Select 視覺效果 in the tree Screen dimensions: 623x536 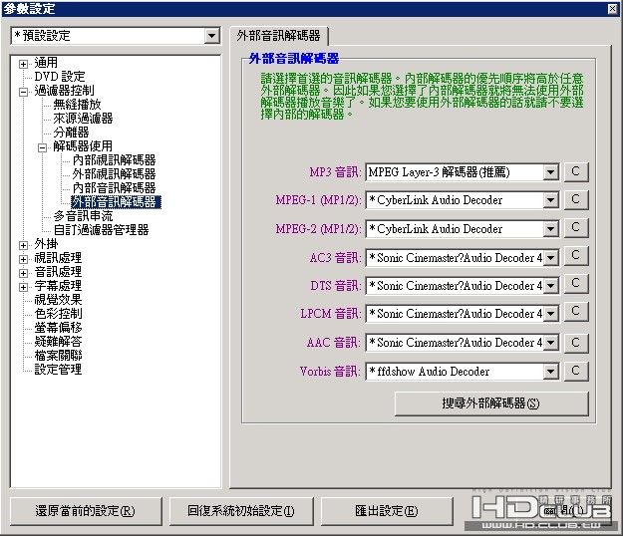[58, 300]
